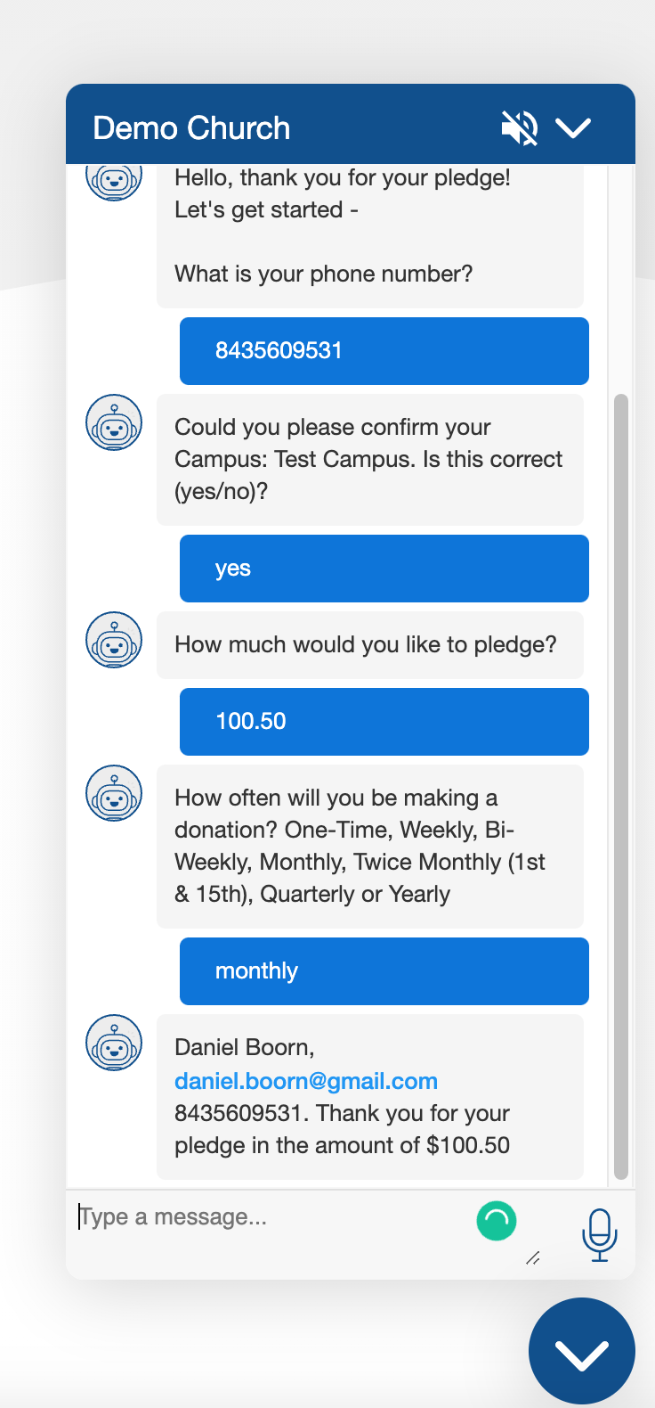This screenshot has height=1408, width=655.
Task: Minimize chat with round blue chevron button
Action: [x=582, y=1351]
